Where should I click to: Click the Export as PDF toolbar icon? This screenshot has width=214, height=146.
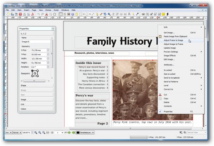click(x=32, y=14)
